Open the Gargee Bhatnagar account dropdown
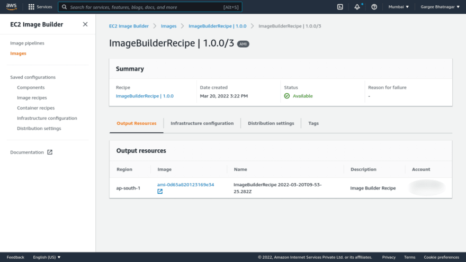 440,7
